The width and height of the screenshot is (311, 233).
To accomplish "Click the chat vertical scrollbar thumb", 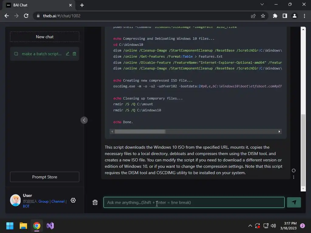I will point(303,150).
